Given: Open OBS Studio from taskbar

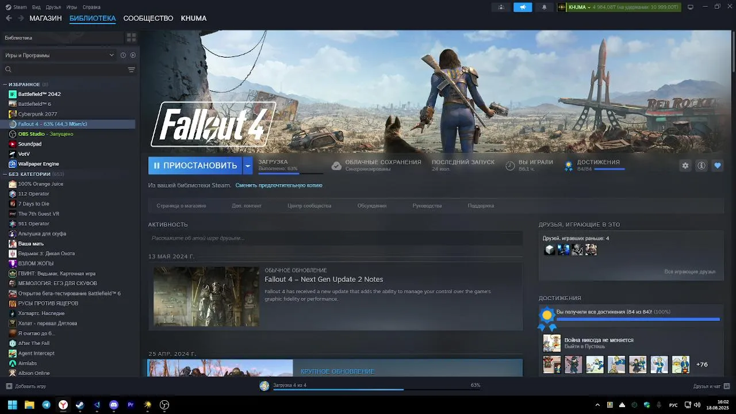Looking at the screenshot, I should (x=164, y=405).
